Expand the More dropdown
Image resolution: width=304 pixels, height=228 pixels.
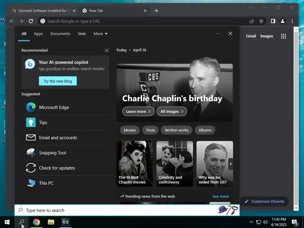pos(100,34)
